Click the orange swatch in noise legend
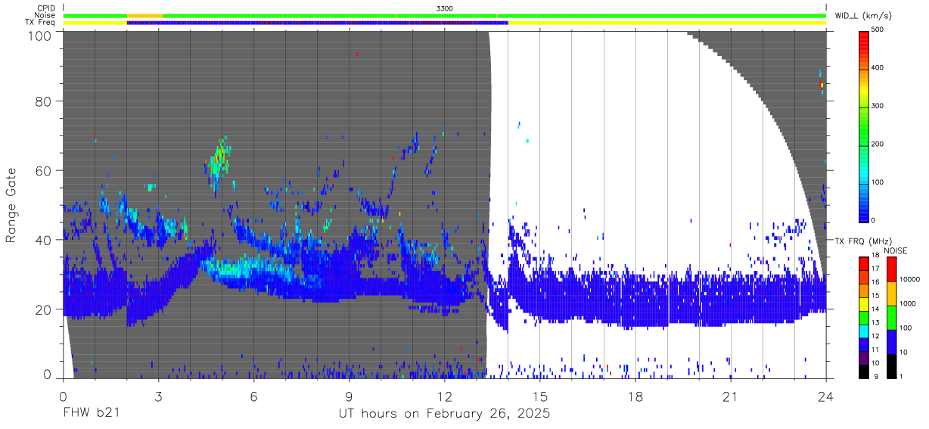The image size is (929, 429). [x=890, y=294]
